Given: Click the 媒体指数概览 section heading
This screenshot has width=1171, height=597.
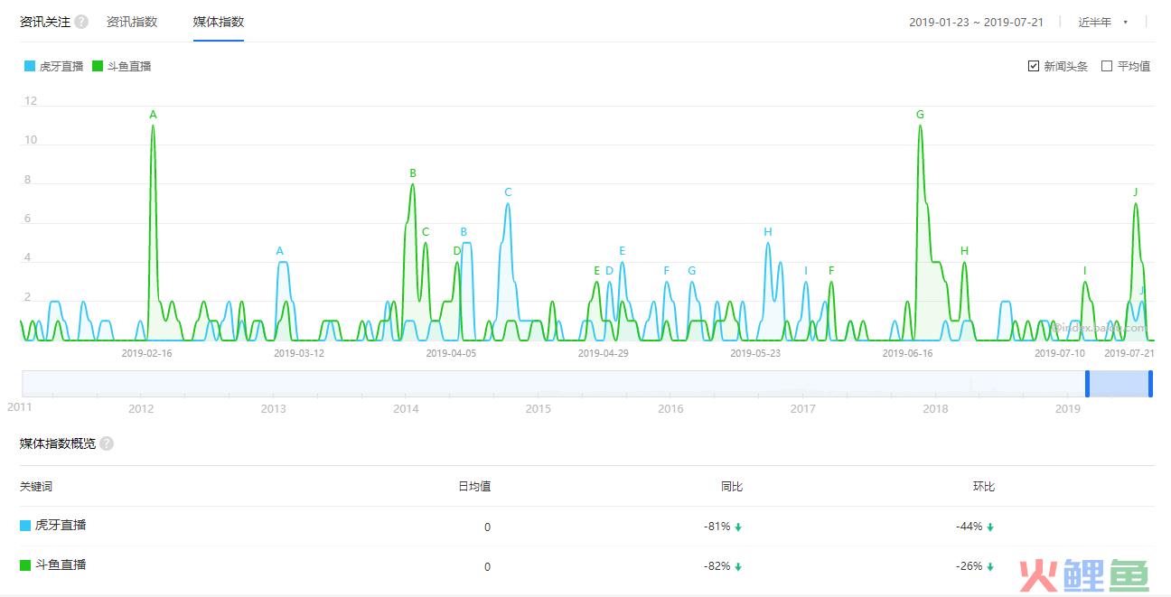Looking at the screenshot, I should click(58, 443).
